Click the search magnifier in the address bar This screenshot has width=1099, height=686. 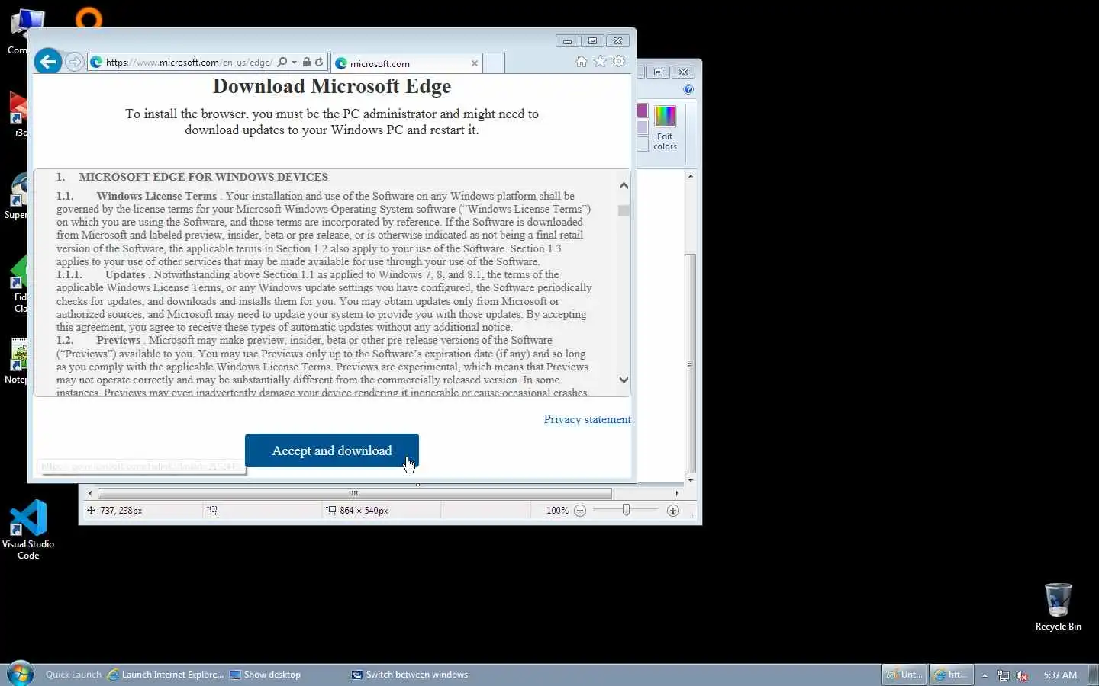[282, 63]
